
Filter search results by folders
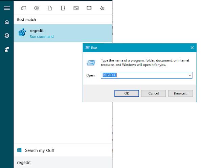[x=63, y=8]
